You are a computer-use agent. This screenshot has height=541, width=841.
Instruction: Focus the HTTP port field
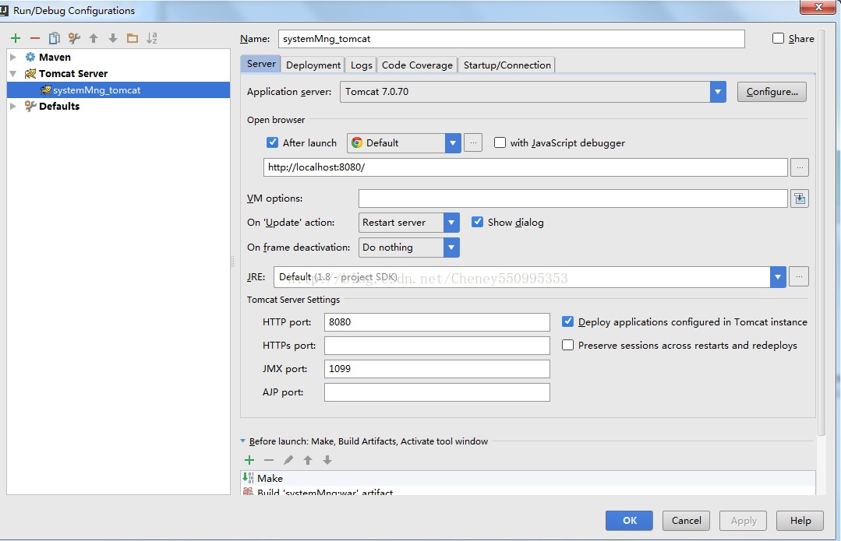436,322
